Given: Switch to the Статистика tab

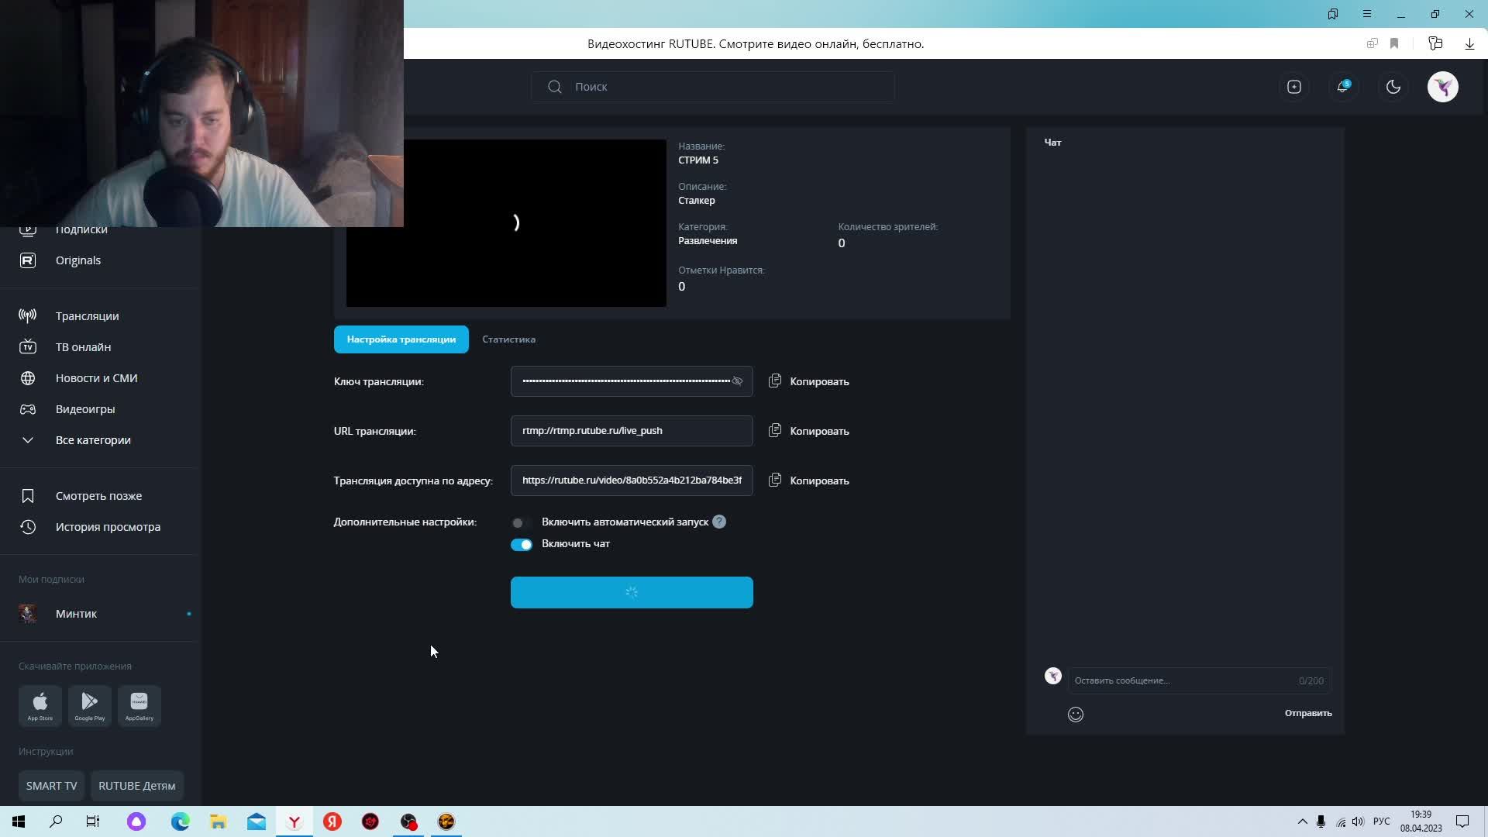Looking at the screenshot, I should coord(508,339).
